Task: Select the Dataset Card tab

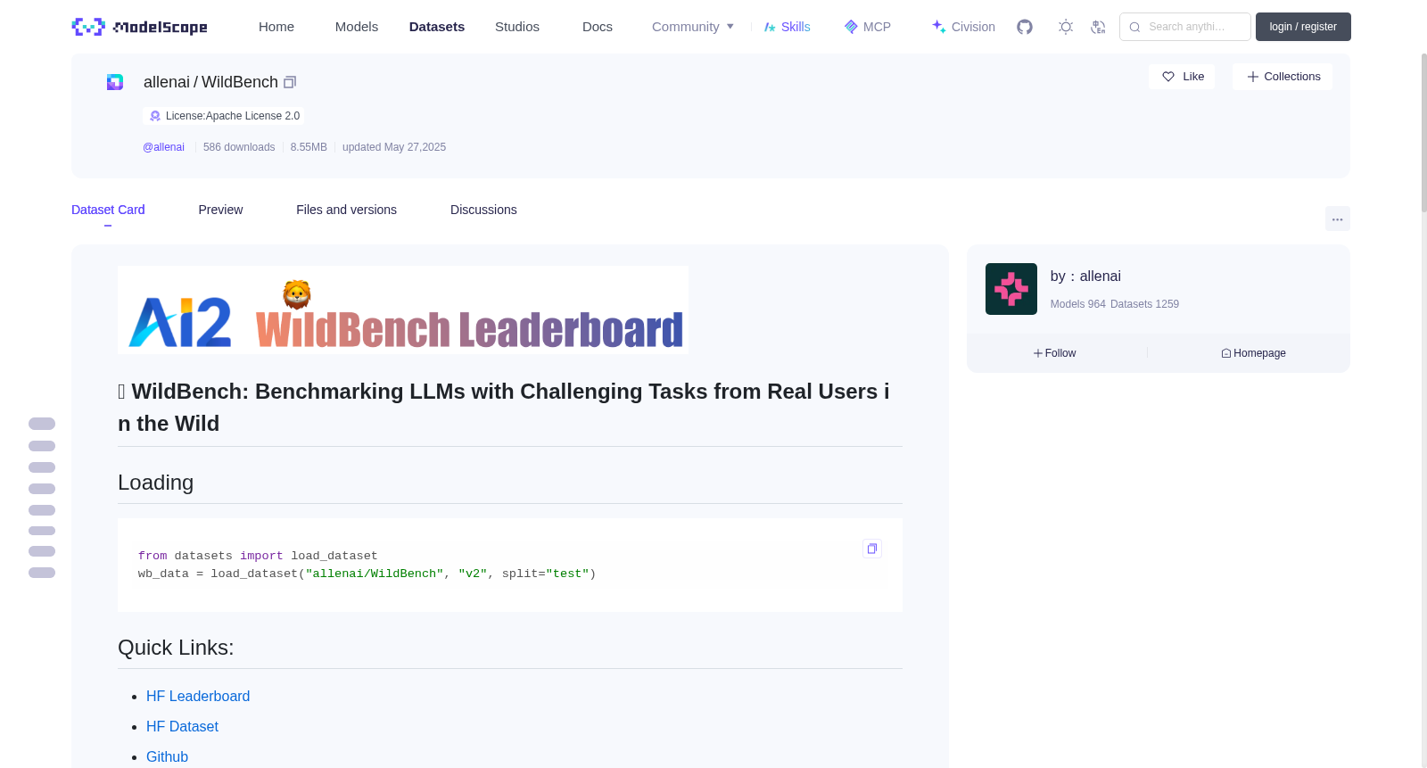Action: click(108, 210)
